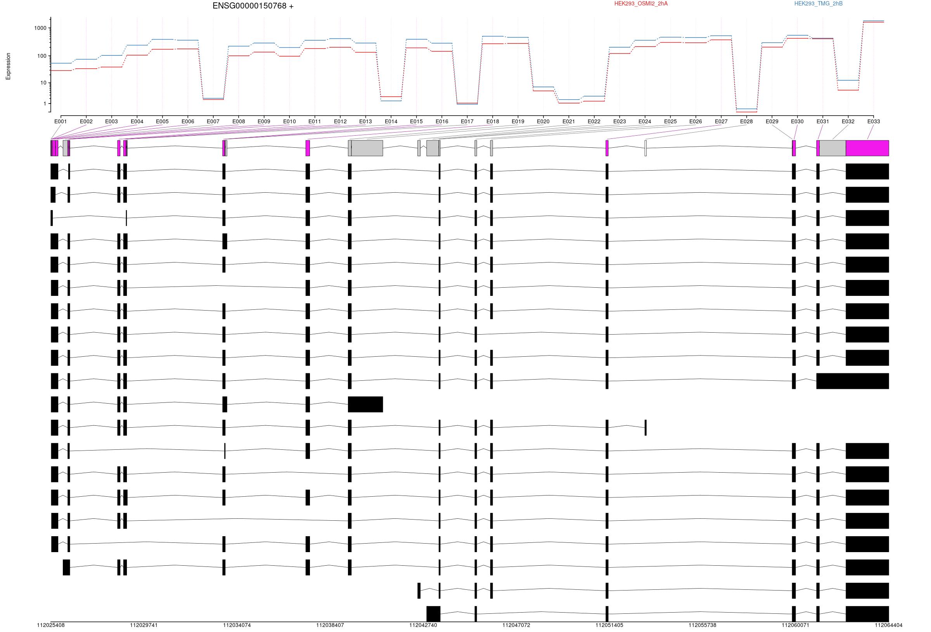This screenshot has height=632, width=931.
Task: Click exon label E010
Action: (x=290, y=121)
